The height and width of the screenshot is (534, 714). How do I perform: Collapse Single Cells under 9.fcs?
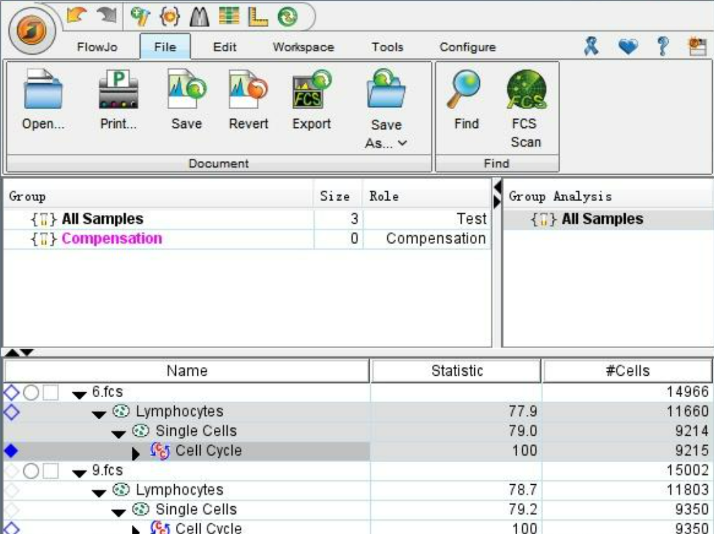point(119,513)
